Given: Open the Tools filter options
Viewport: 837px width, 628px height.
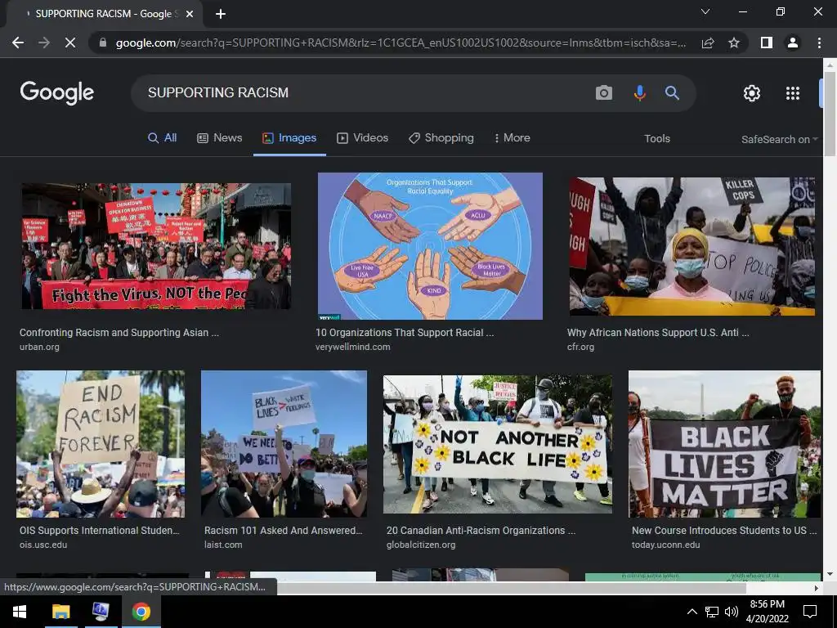Looking at the screenshot, I should pos(657,139).
